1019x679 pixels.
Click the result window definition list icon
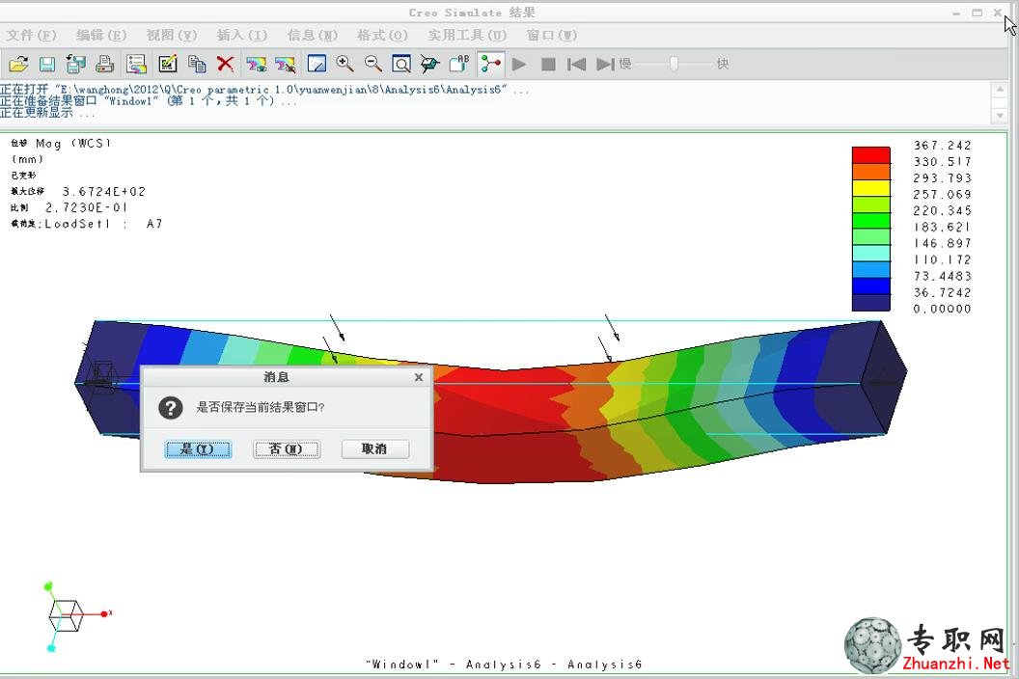click(x=136, y=64)
